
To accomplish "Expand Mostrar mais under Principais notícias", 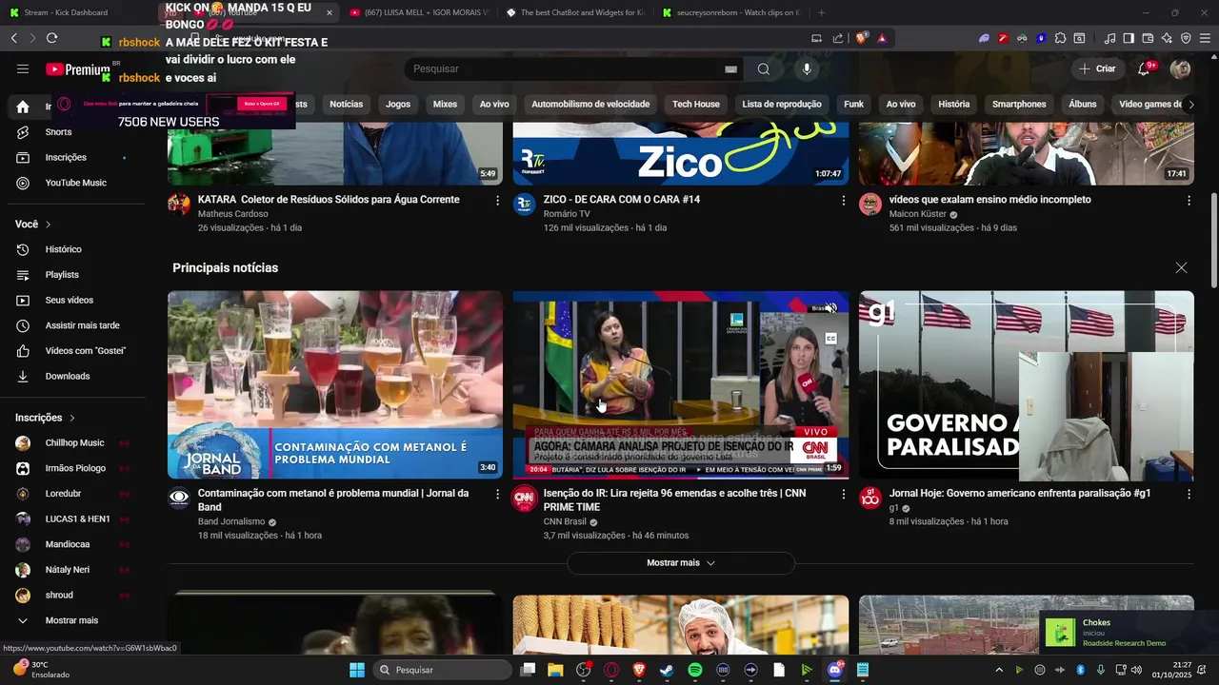I will [681, 563].
